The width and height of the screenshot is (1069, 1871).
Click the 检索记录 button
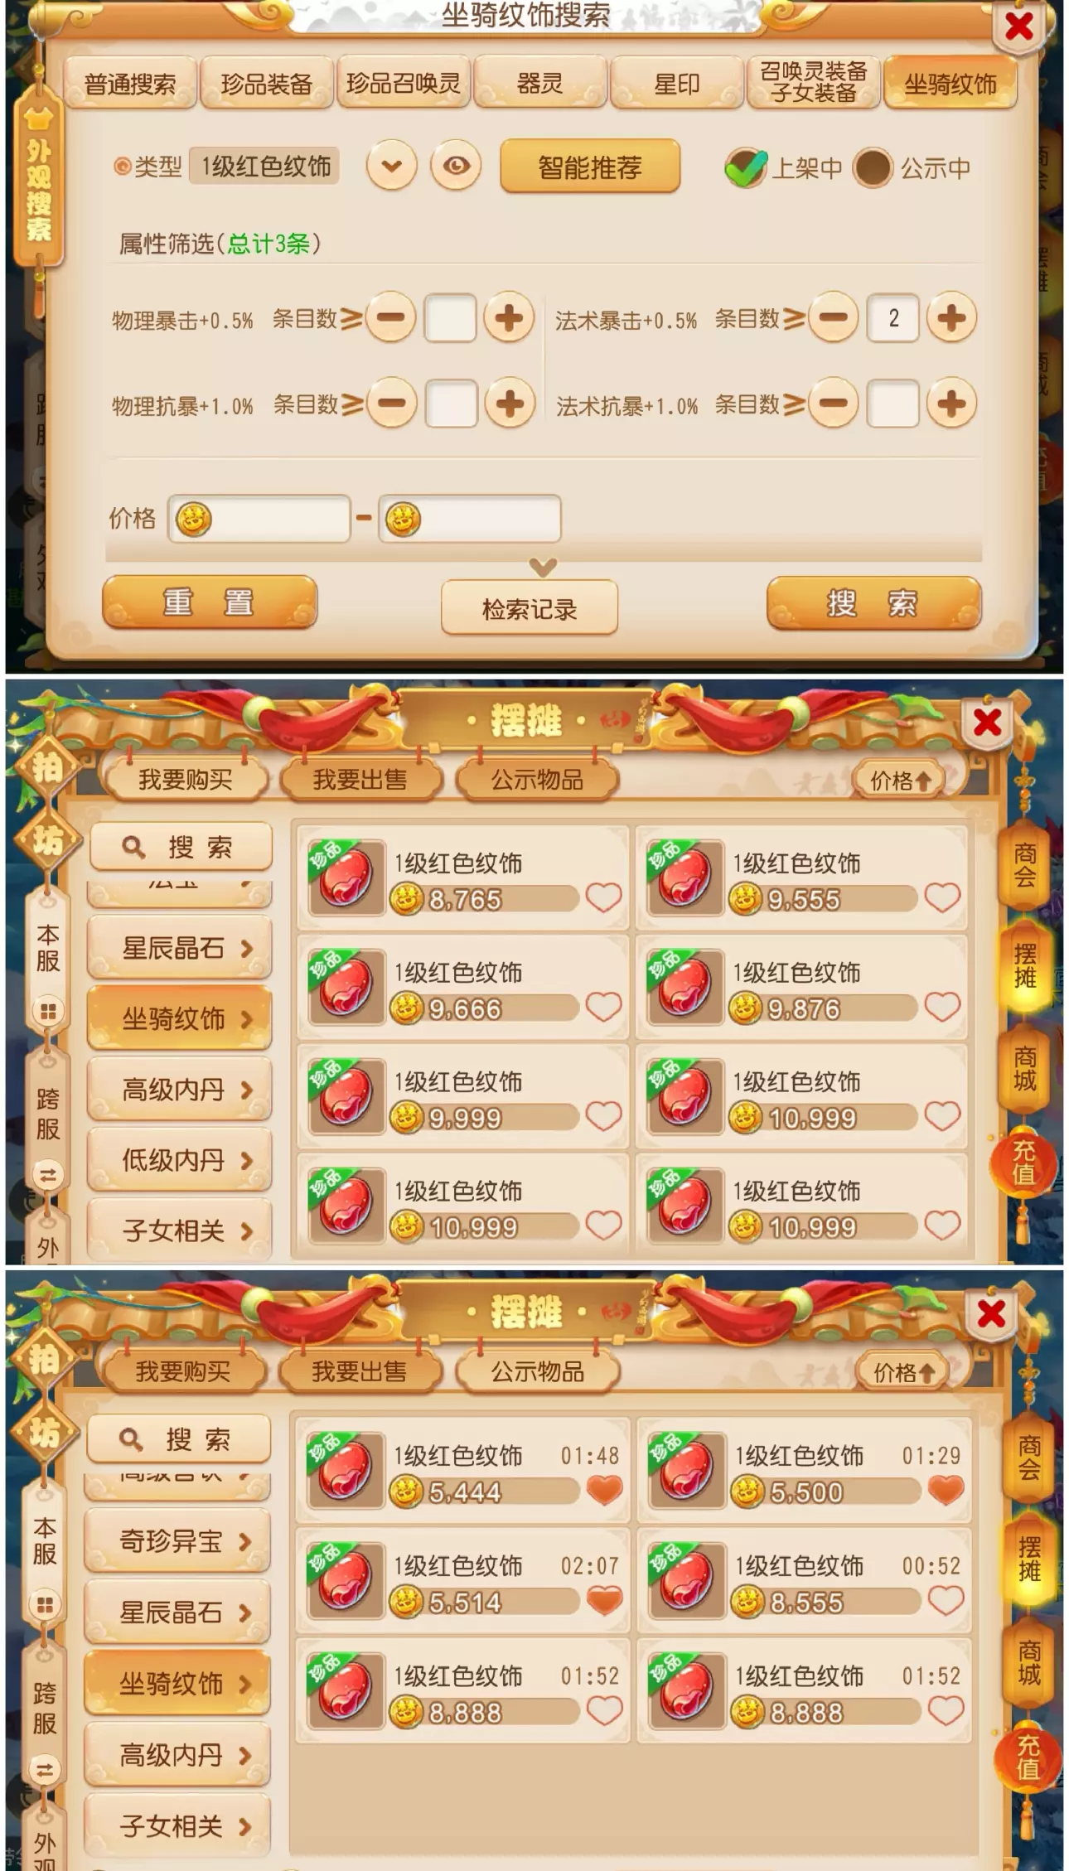click(530, 609)
